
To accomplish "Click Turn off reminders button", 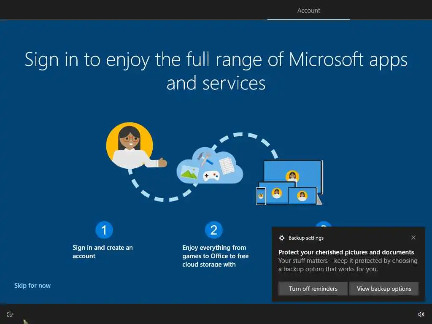I will [x=313, y=289].
